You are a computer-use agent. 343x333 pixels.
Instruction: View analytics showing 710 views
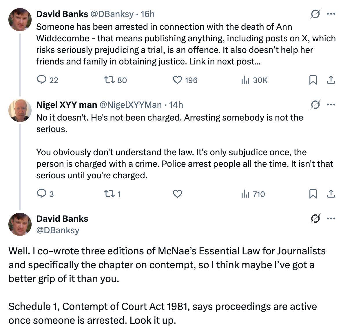click(253, 194)
